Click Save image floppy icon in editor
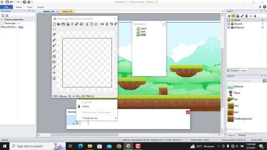 [x=63, y=24]
